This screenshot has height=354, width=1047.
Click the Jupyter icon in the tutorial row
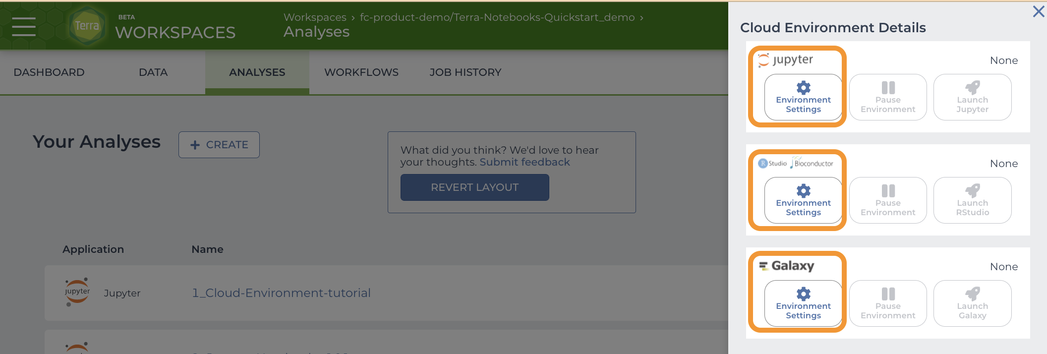coord(77,292)
